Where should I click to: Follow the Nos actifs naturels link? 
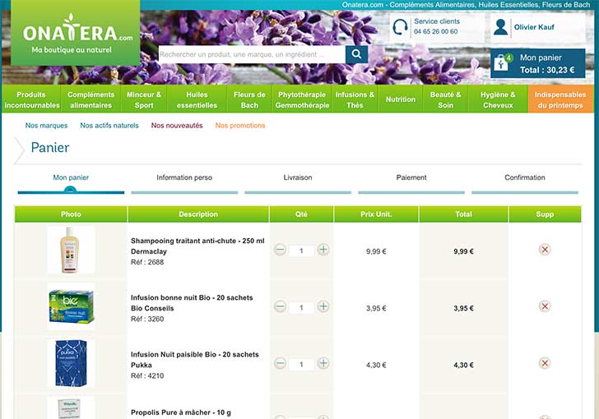(109, 126)
